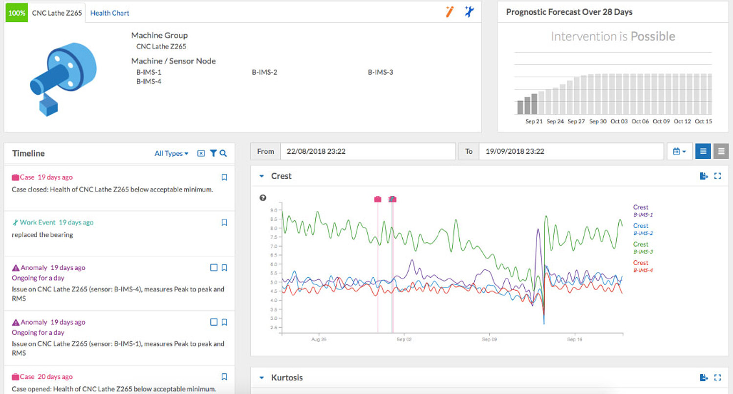Tick the checkbox on B-IMS-1 anomaly
Viewport: 733px width, 394px height.
click(214, 322)
